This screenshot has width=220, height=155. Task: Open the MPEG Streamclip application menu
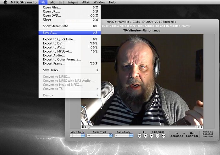pos(24,2)
